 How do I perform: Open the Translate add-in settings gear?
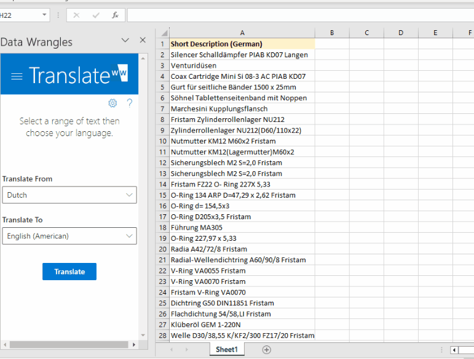coord(113,103)
